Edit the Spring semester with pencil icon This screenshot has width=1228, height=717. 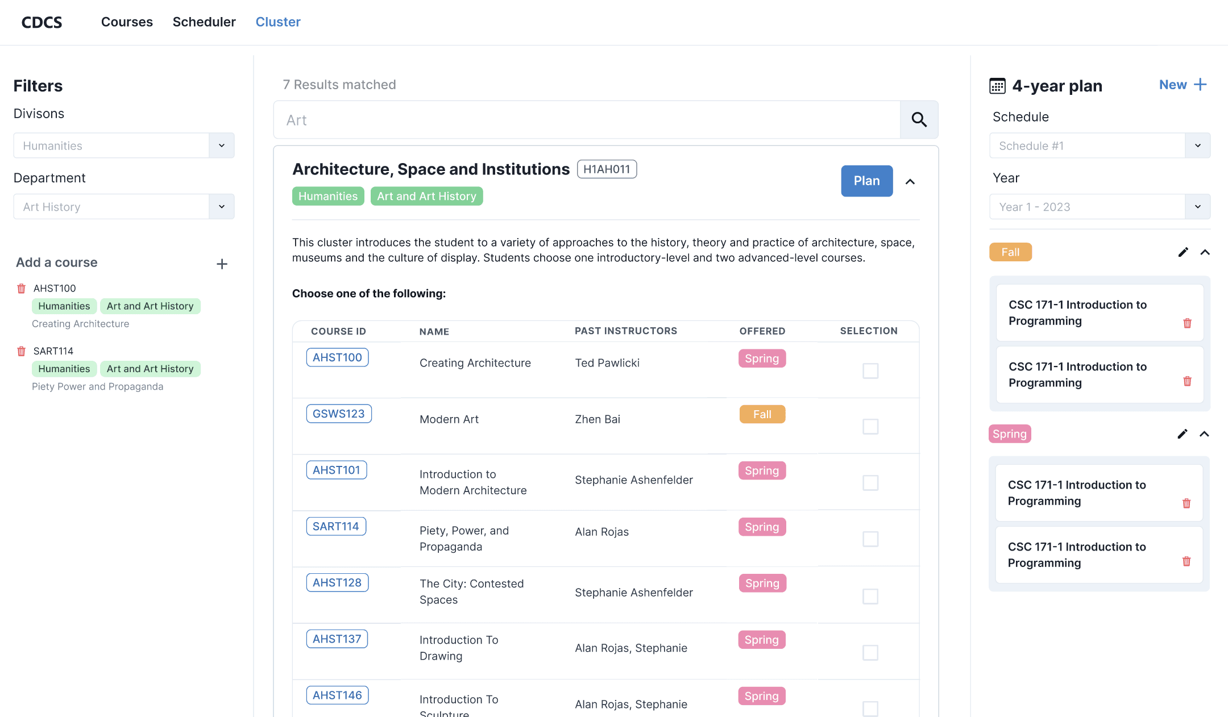coord(1183,434)
